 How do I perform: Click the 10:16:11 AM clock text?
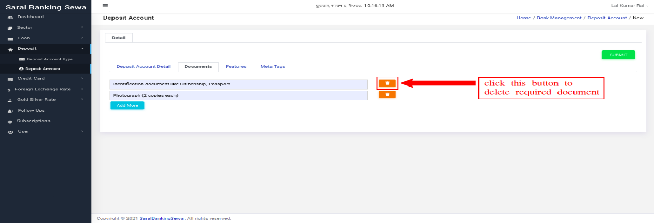coord(379,5)
